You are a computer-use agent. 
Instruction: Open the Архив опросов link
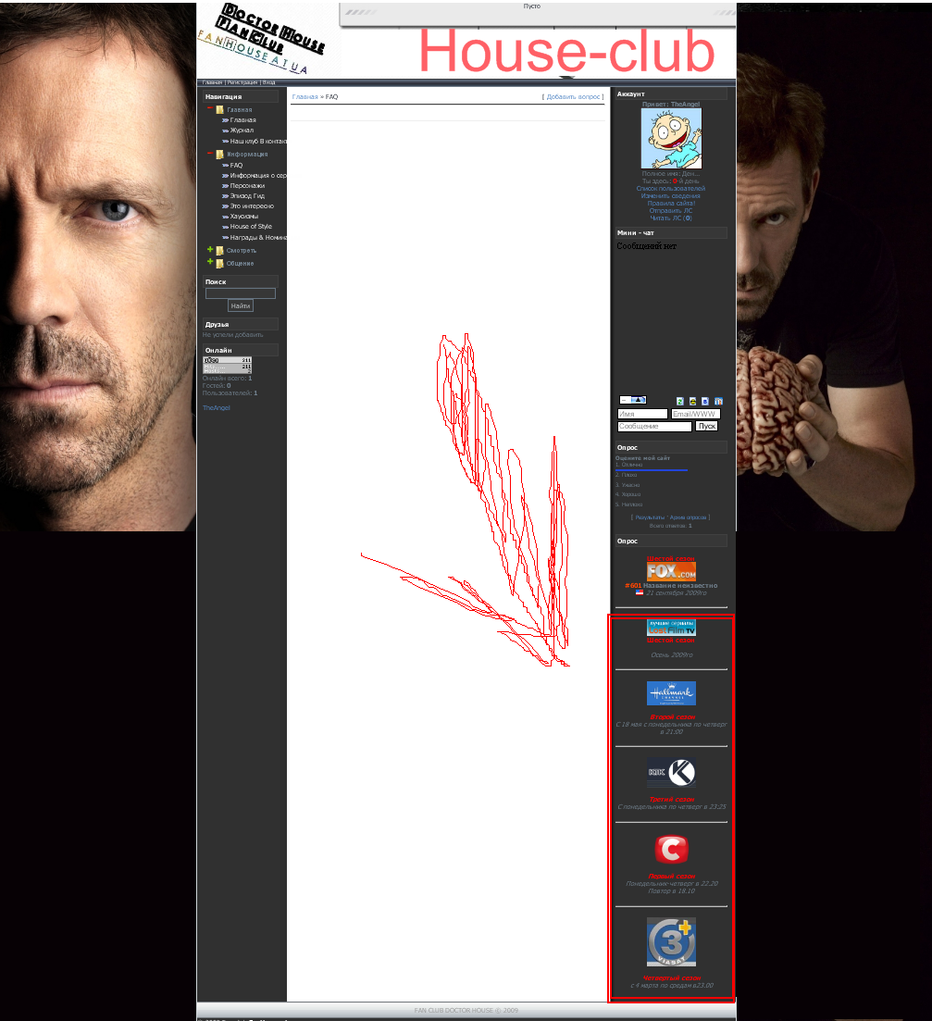coord(688,517)
